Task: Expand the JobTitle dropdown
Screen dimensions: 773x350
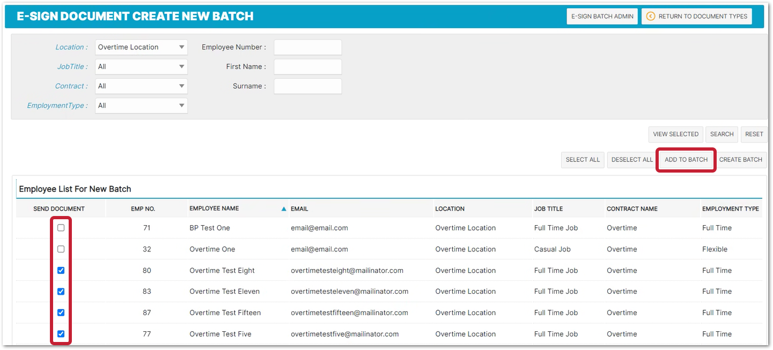Action: coord(141,67)
